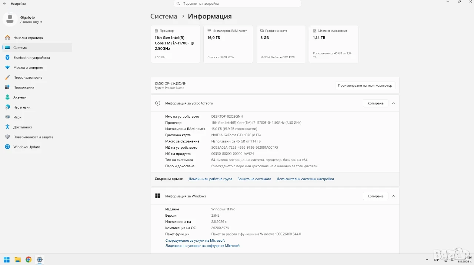Click the gamepad icon beside Игри

7,117
